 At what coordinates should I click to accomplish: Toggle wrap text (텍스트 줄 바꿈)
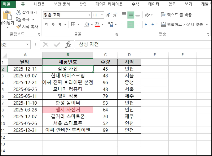(x=176, y=15)
